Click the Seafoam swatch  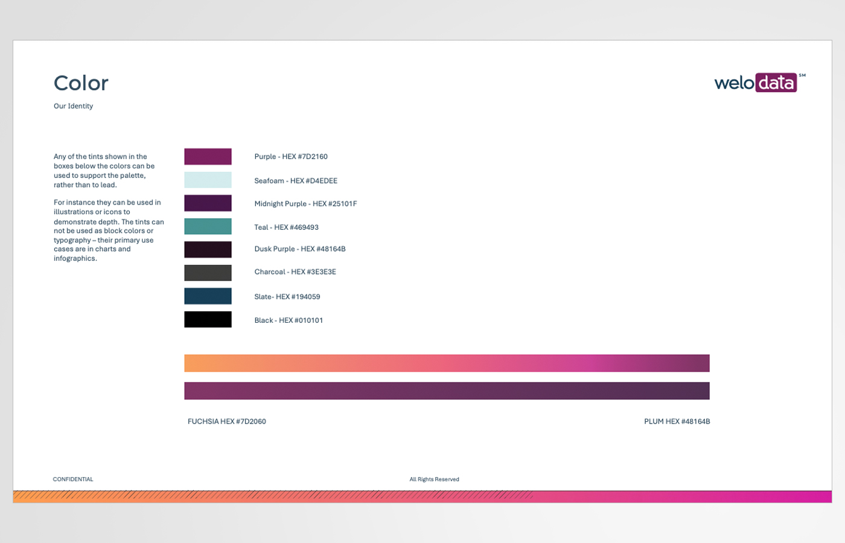(208, 180)
